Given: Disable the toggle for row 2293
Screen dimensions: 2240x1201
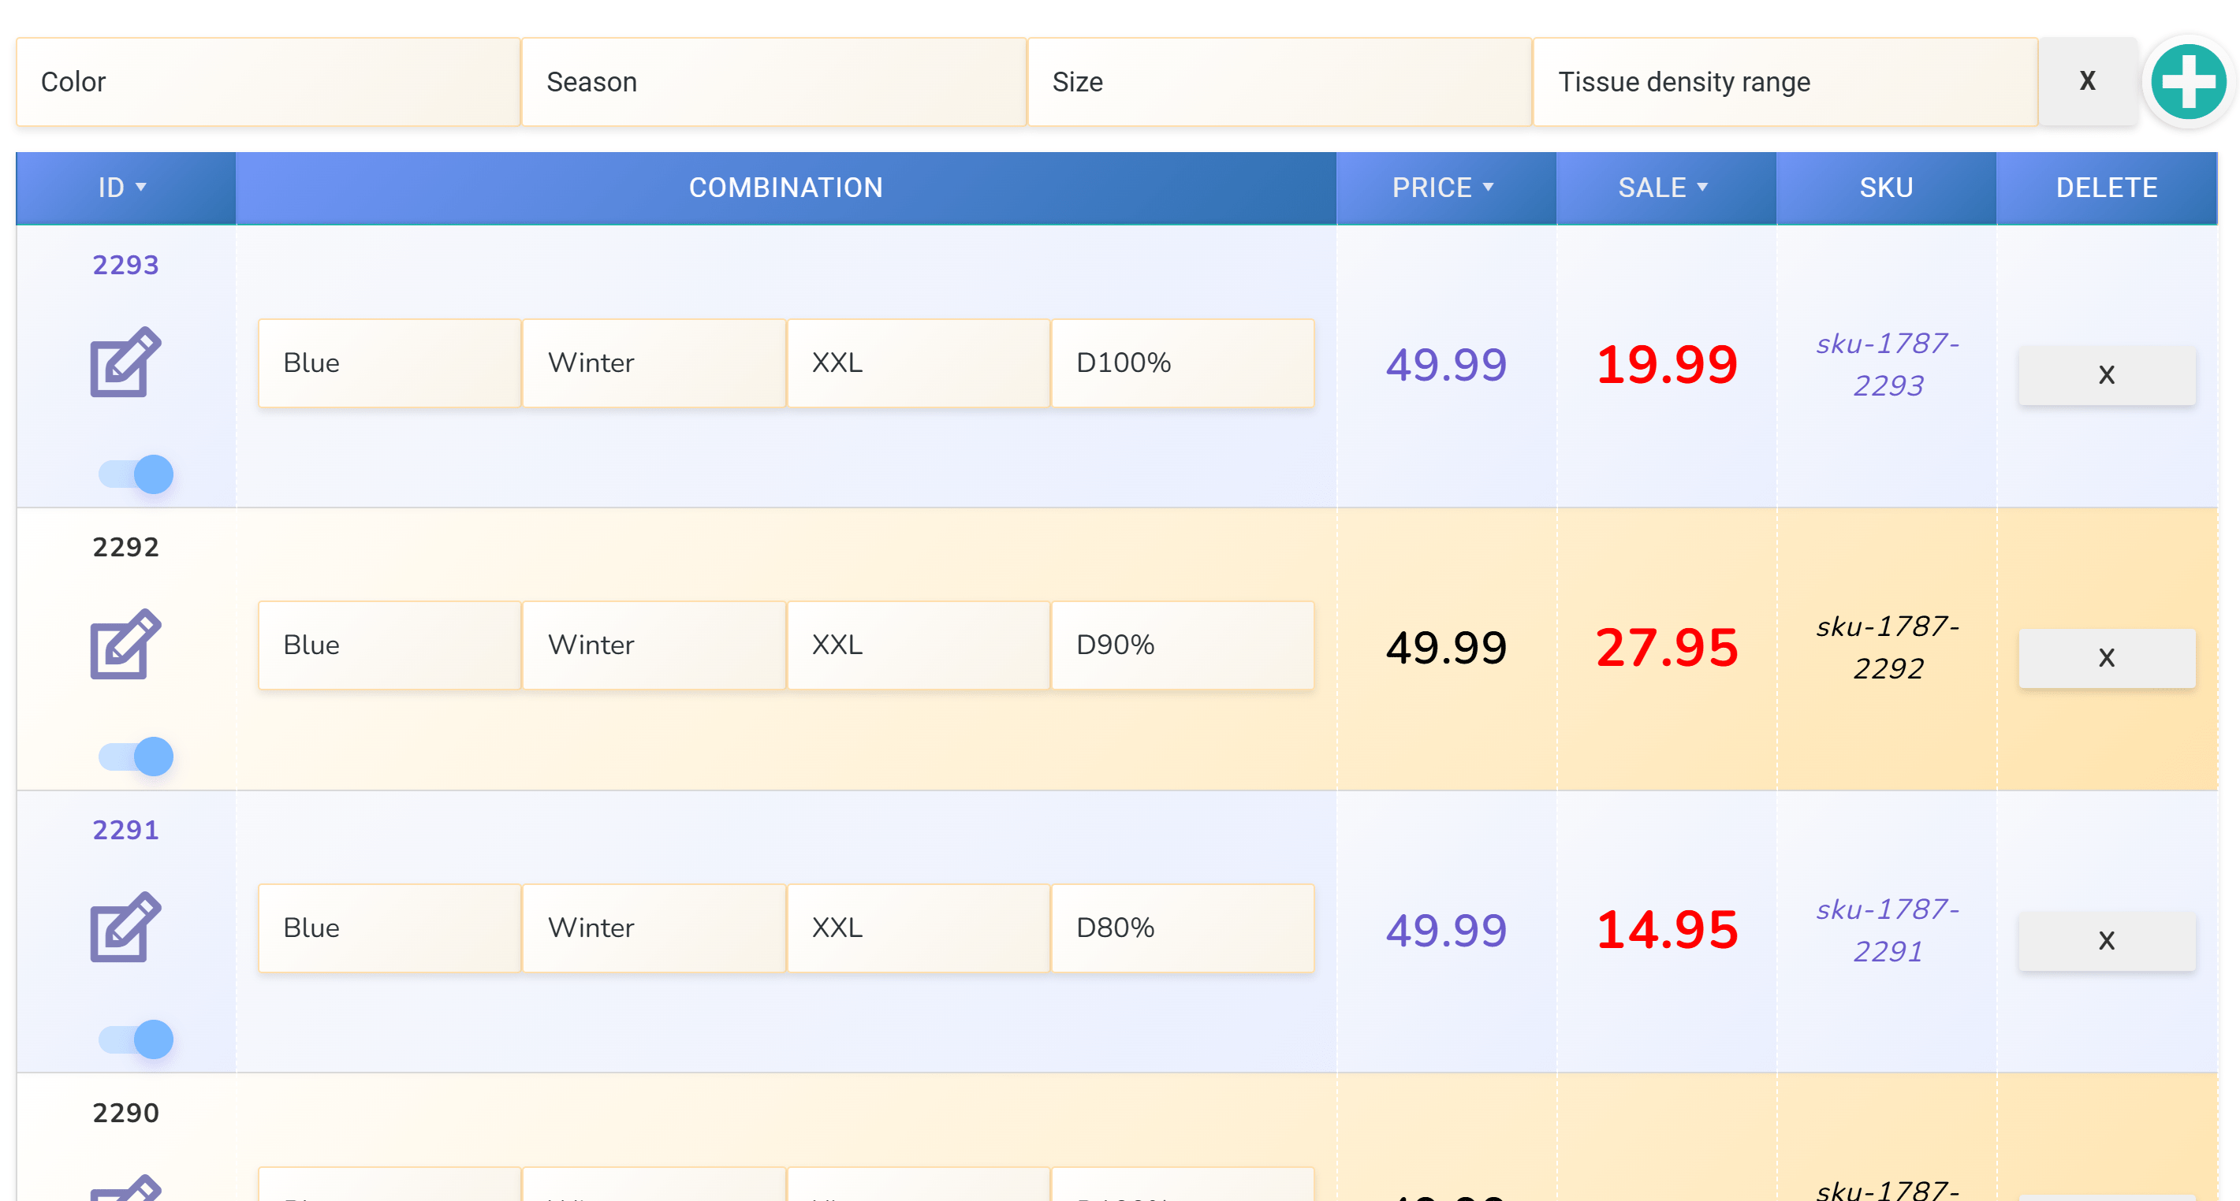Looking at the screenshot, I should click(136, 474).
